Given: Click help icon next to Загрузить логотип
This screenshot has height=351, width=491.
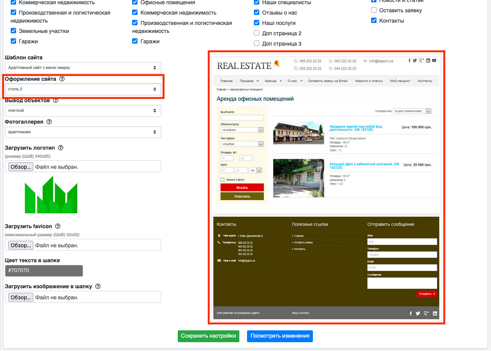Looking at the screenshot, I should [61, 148].
